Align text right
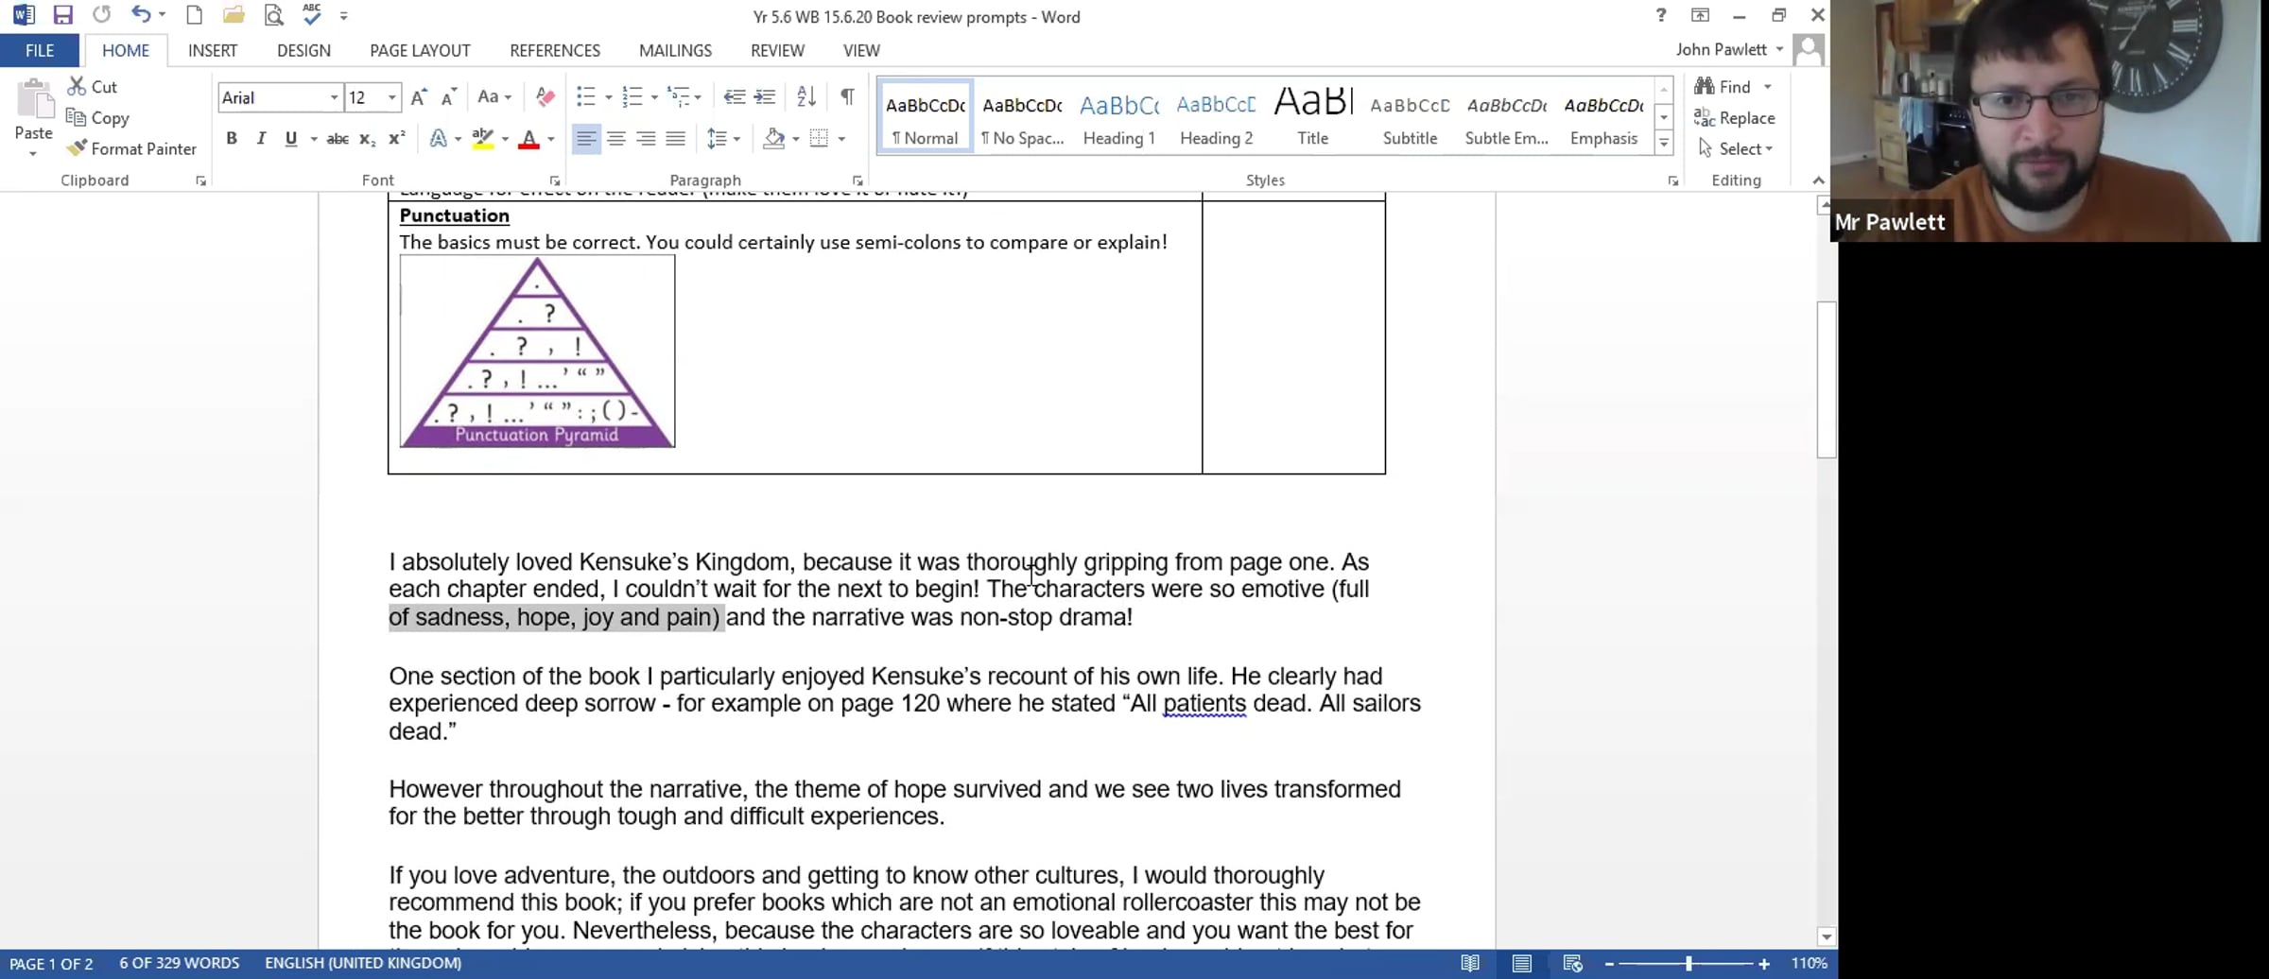 (x=646, y=140)
